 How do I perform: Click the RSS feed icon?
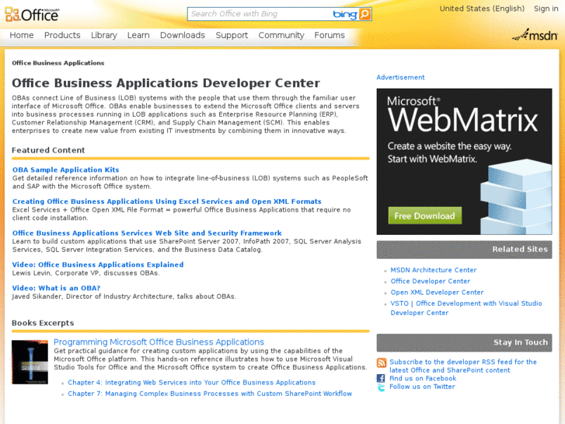tap(382, 363)
